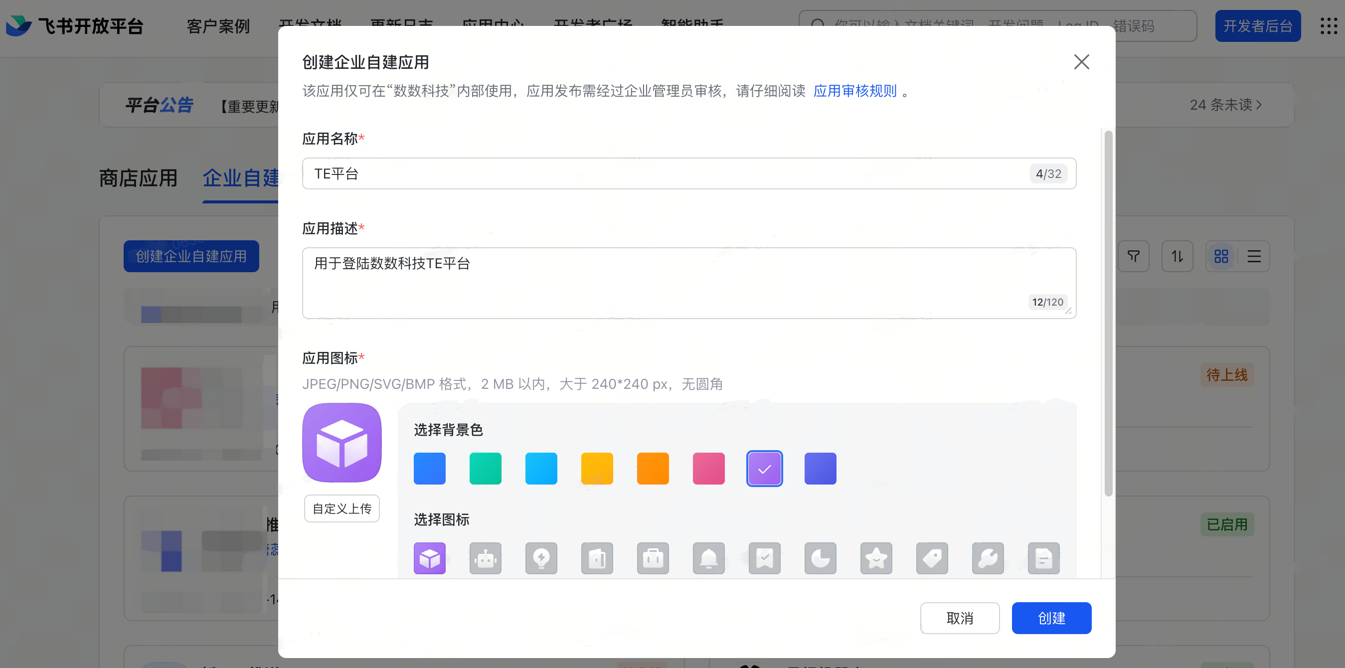Select the robot app icon
Image resolution: width=1345 pixels, height=668 pixels.
[x=485, y=558]
